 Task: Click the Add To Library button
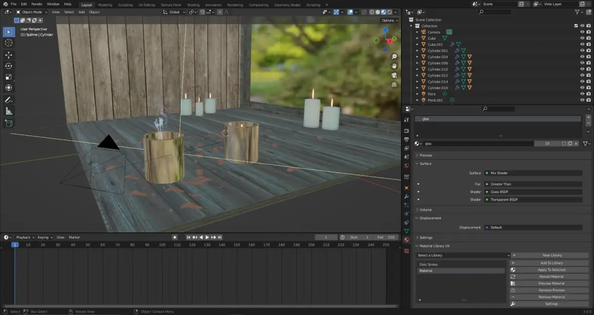[551, 263]
